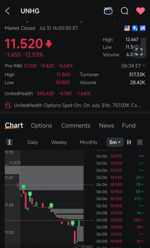Toggle the chart side panel layout icon

pos(9,142)
